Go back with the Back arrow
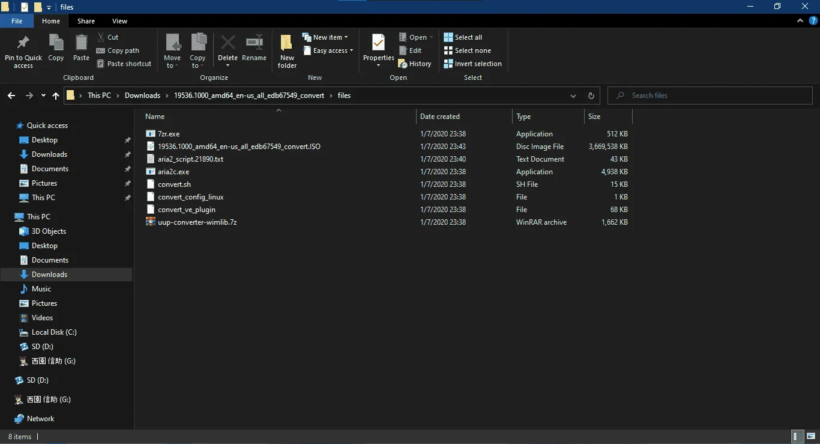 (11, 96)
